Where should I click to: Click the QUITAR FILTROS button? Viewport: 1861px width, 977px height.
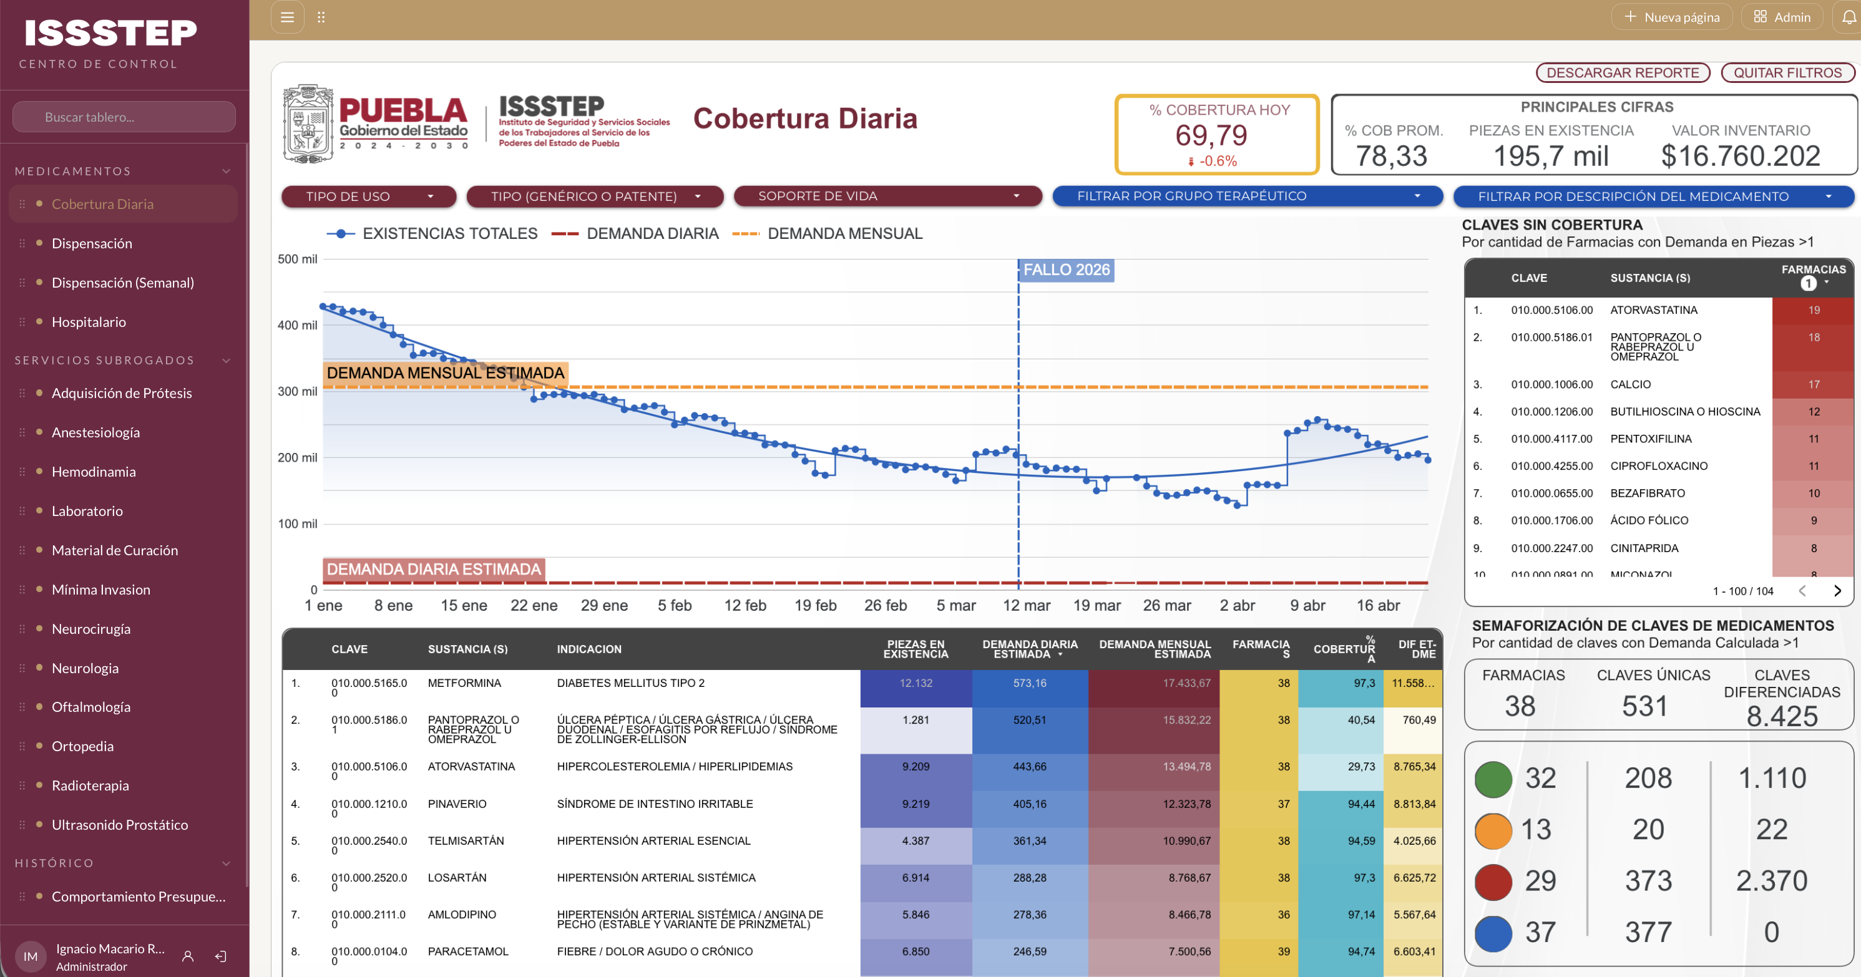click(x=1787, y=73)
